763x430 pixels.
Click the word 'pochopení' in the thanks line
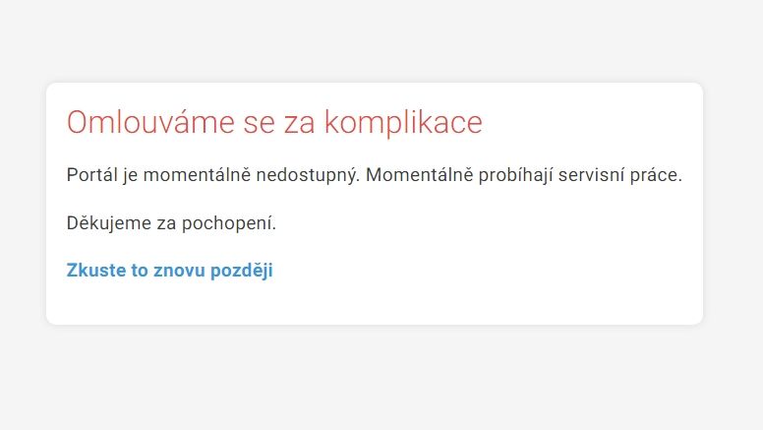pos(229,223)
